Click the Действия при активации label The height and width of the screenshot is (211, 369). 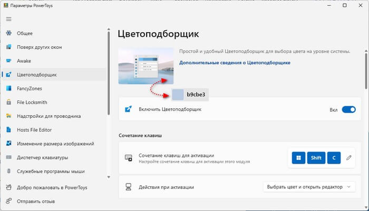coord(166,187)
